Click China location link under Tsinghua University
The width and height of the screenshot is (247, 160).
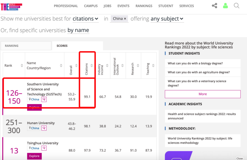point(34,148)
